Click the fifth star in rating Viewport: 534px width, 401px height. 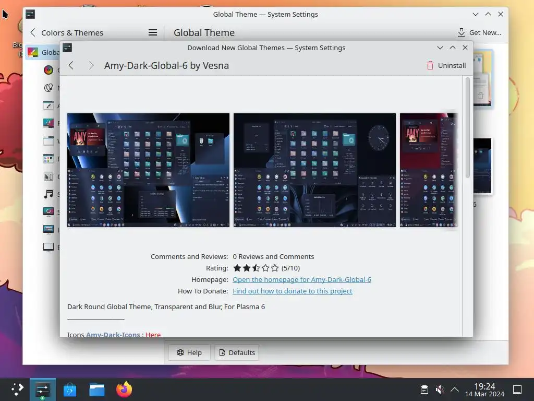pyautogui.click(x=275, y=268)
